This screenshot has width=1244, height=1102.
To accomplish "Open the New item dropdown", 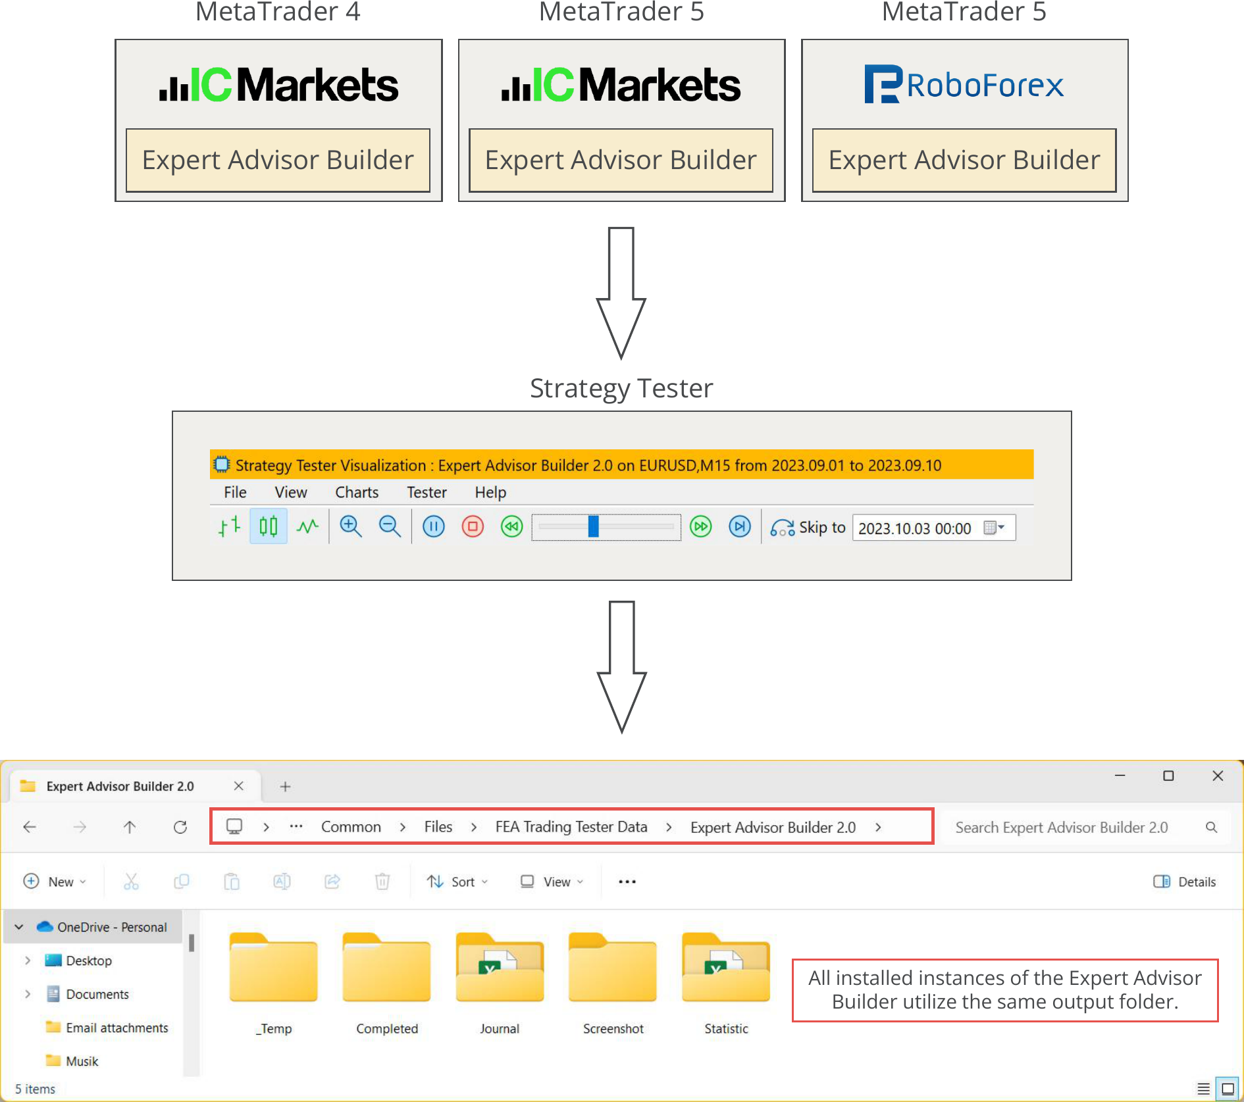I will [x=55, y=882].
